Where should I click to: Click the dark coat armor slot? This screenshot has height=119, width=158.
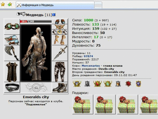(12, 71)
